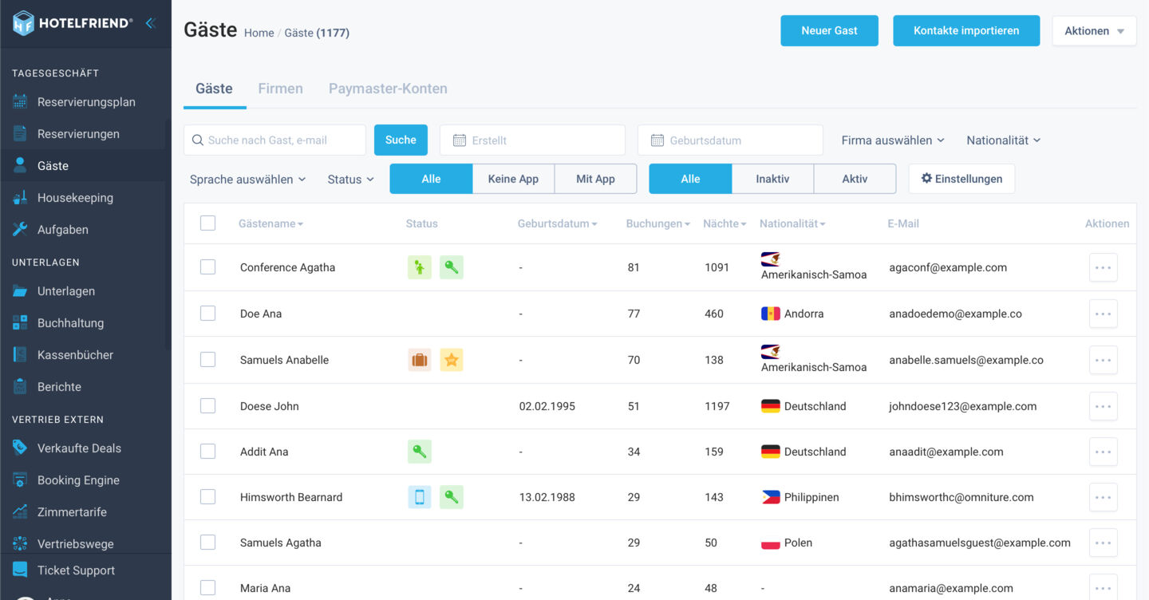This screenshot has height=600, width=1149.
Task: Go to Home breadcrumb link
Action: pos(259,33)
